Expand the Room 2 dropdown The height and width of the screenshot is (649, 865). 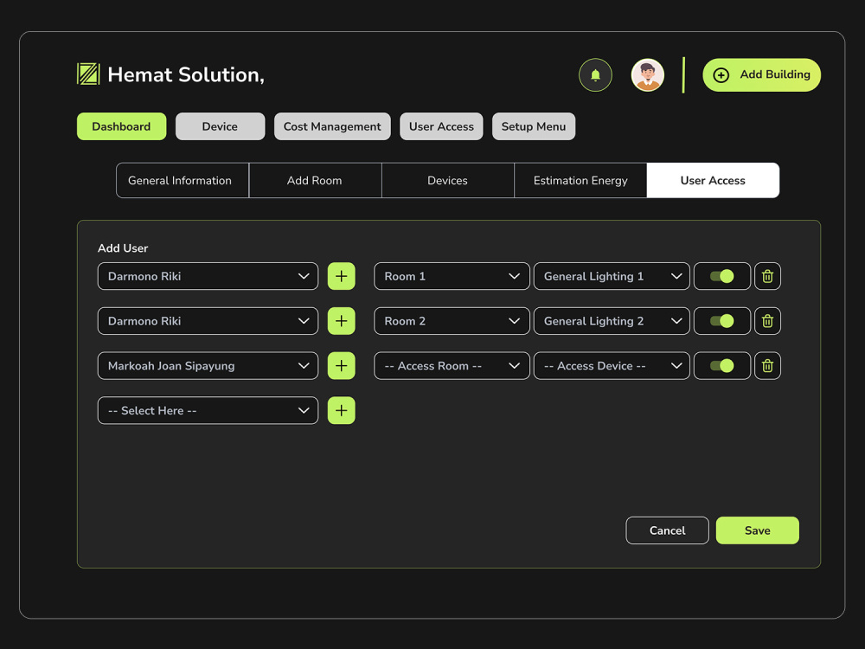coord(452,321)
